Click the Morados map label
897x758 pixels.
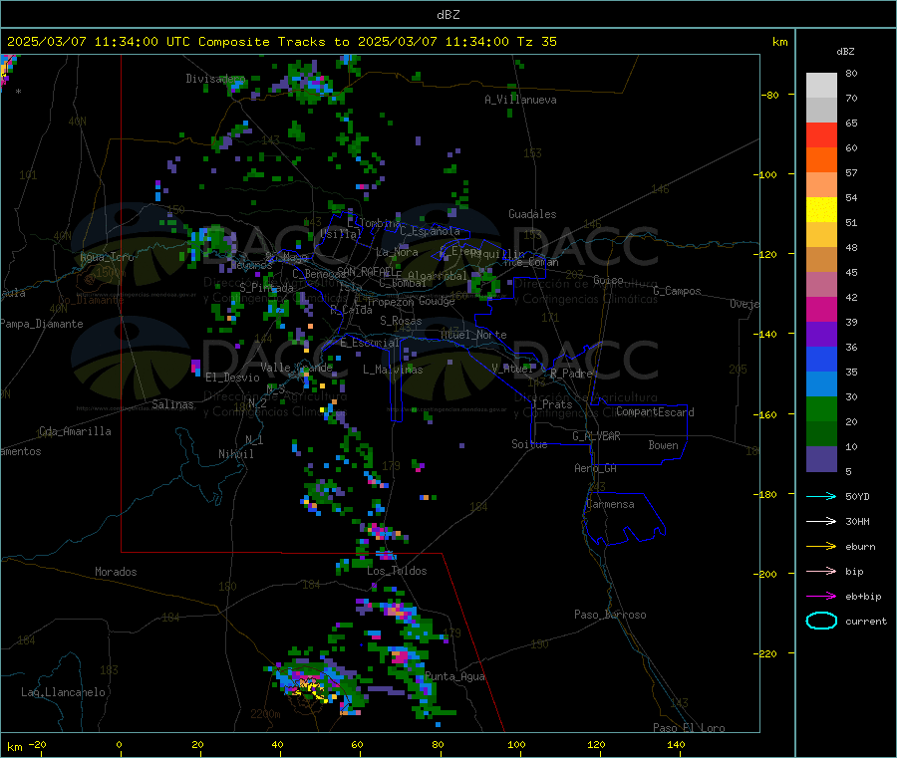tap(117, 572)
